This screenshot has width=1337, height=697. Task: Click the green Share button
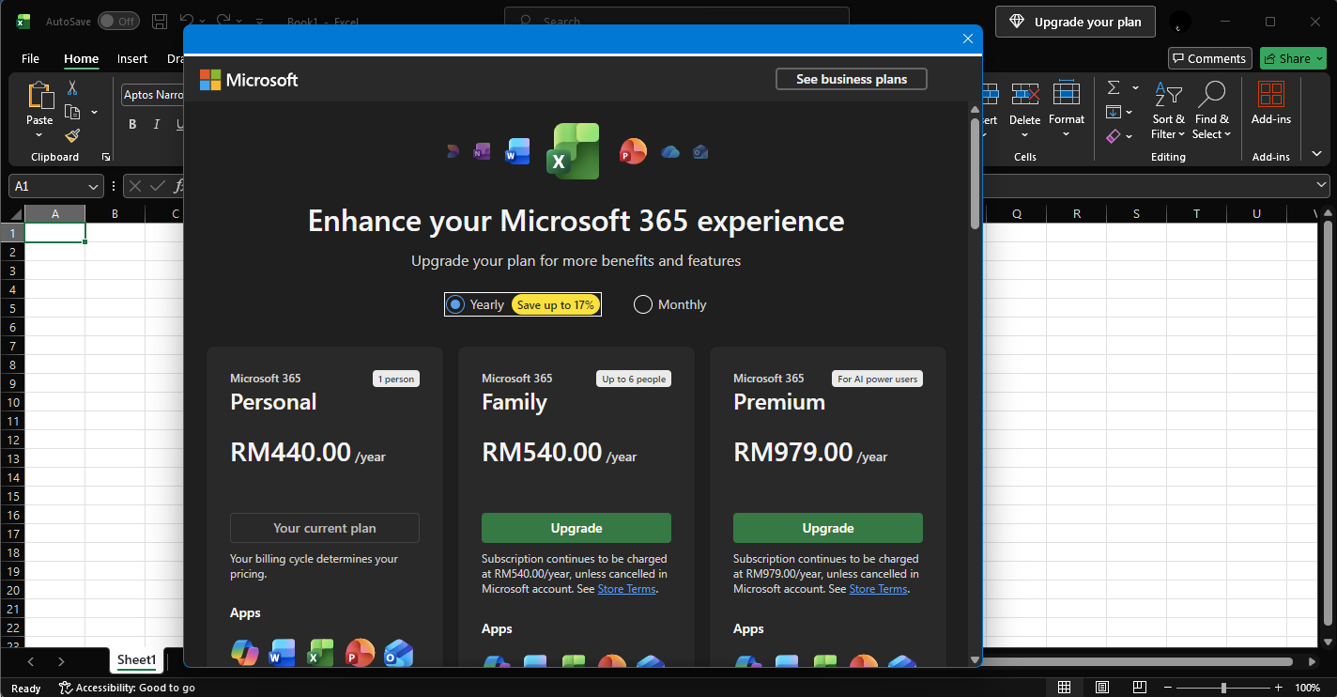1293,58
